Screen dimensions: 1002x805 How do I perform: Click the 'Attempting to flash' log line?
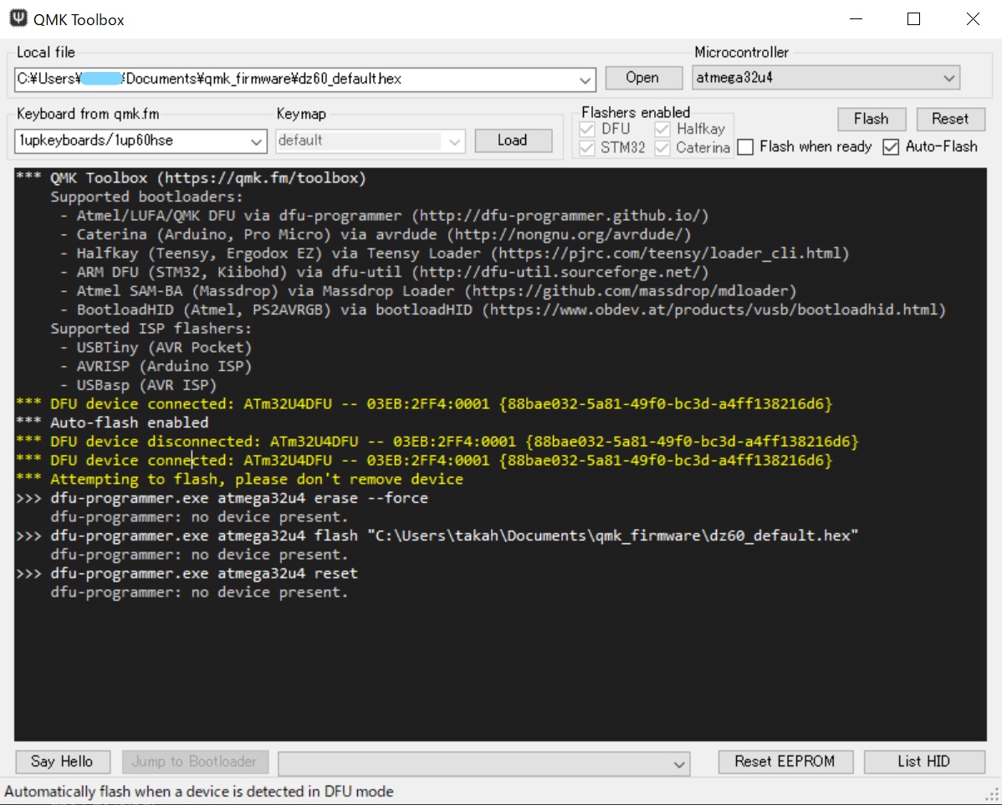point(240,479)
